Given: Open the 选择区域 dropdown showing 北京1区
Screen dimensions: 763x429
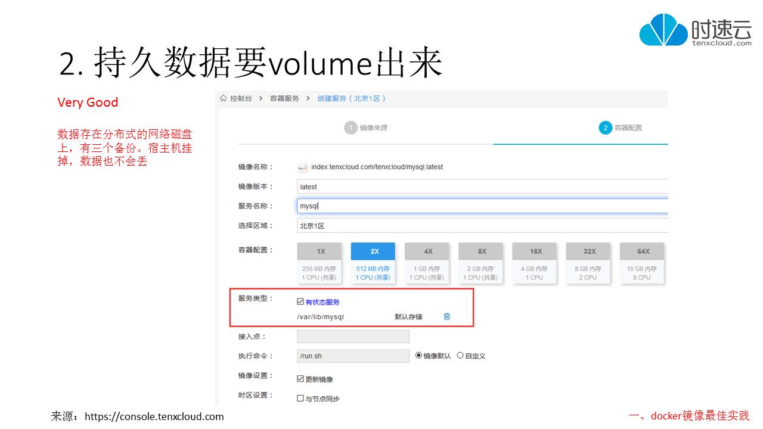Looking at the screenshot, I should coord(483,225).
